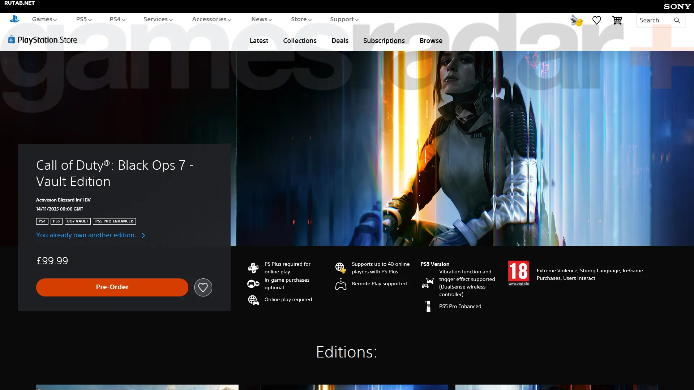694x390 pixels.
Task: Click the PS5 PRO ENHANCED tag
Action: (x=114, y=221)
